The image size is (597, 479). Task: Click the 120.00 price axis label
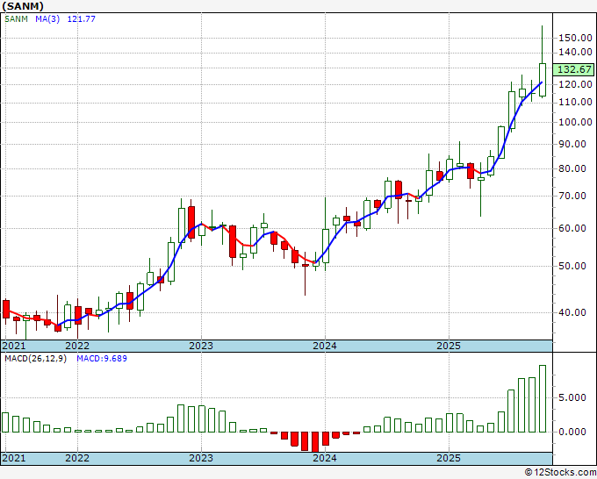tap(575, 84)
